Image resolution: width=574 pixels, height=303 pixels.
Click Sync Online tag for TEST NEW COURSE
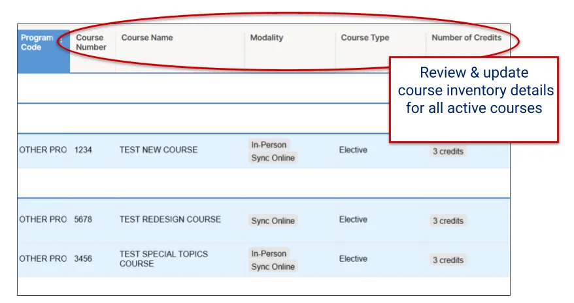(x=273, y=158)
